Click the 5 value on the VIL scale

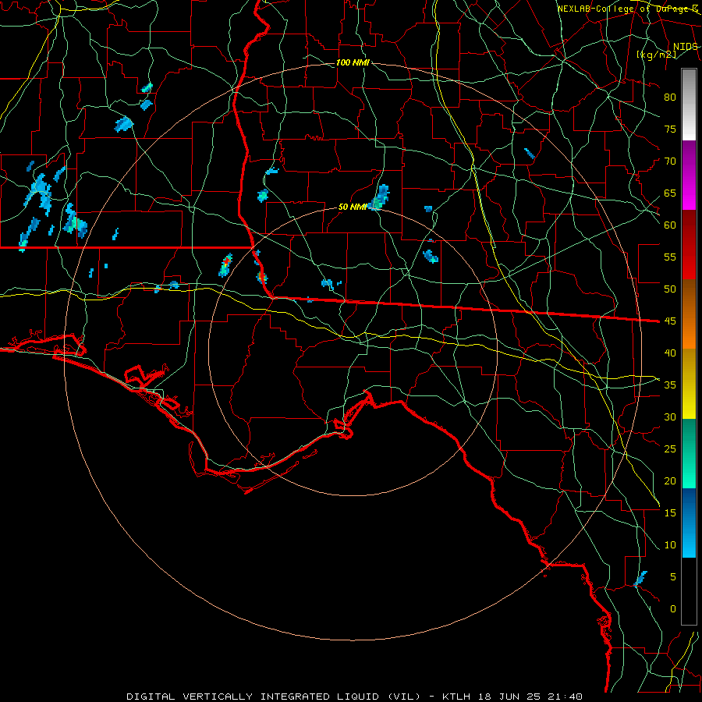pos(673,577)
